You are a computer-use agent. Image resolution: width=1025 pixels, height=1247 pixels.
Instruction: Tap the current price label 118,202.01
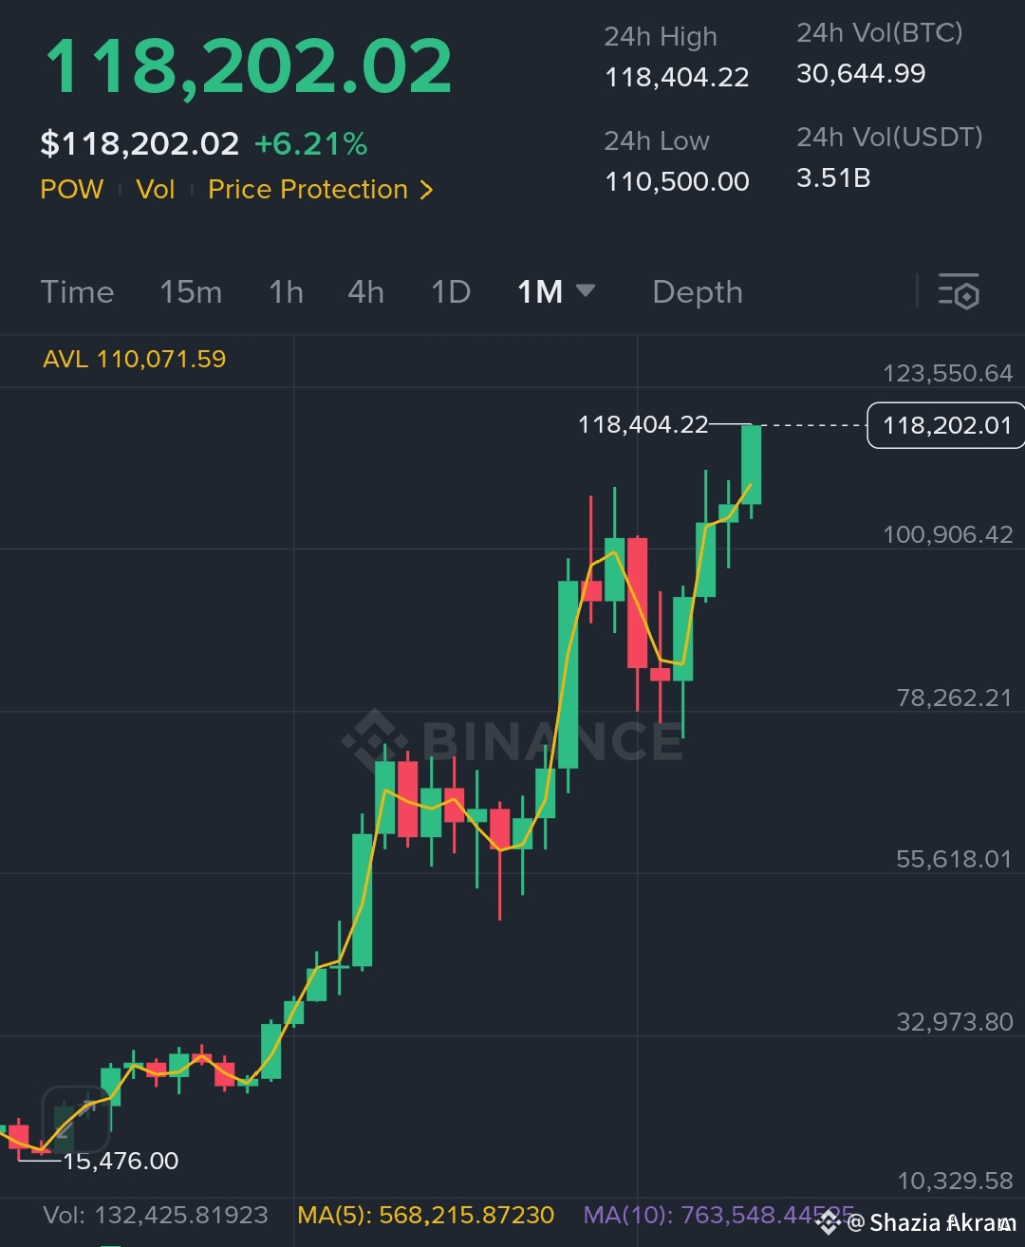coord(947,425)
